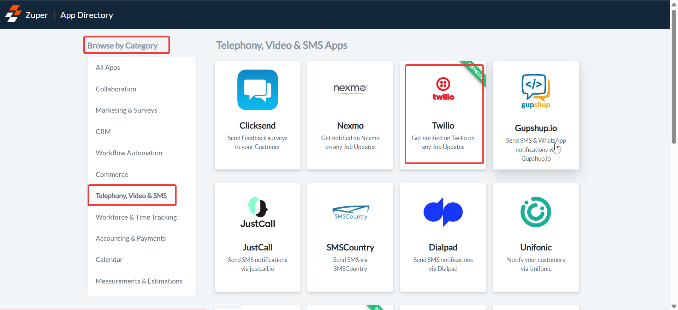Click 'Send SMS notifications via justcall.io' text
This screenshot has width=678, height=310.
pyautogui.click(x=257, y=264)
